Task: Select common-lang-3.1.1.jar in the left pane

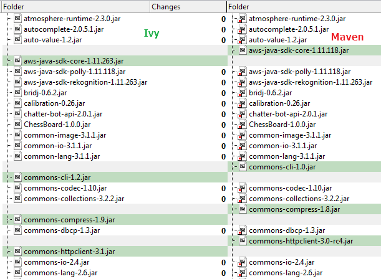Action: (62, 156)
